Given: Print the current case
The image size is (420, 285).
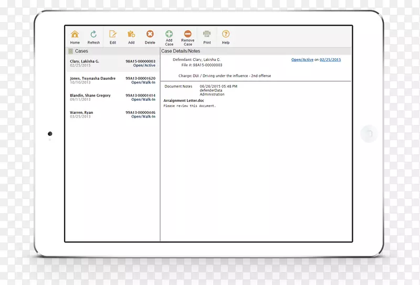Looking at the screenshot, I should tap(207, 35).
